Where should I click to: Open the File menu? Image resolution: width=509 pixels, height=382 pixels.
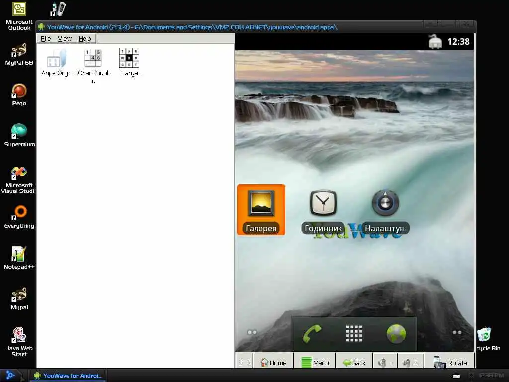[46, 39]
